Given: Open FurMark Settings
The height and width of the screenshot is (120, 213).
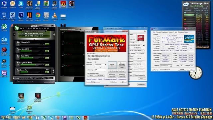Looking at the screenshot, I should [93, 82].
